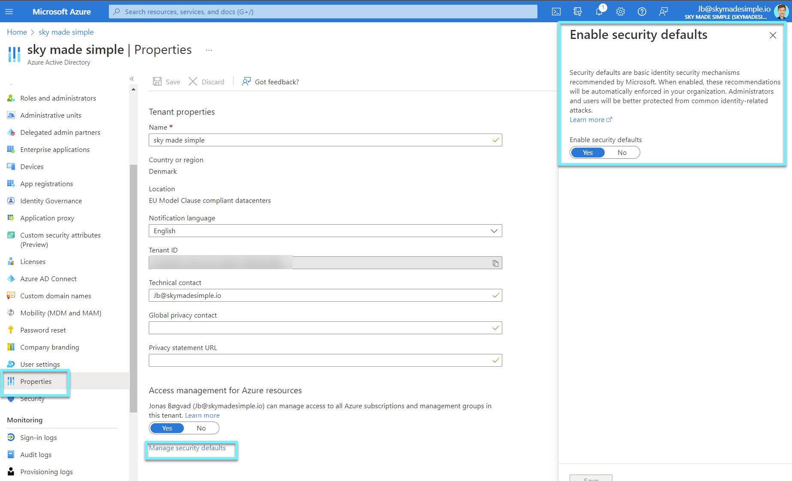Set Enable security defaults to No
This screenshot has width=792, height=481.
pyautogui.click(x=622, y=152)
